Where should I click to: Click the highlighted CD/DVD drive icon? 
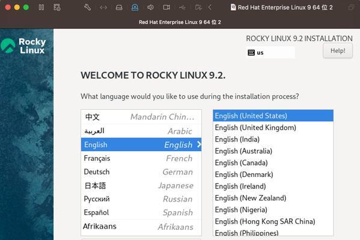(135, 7)
